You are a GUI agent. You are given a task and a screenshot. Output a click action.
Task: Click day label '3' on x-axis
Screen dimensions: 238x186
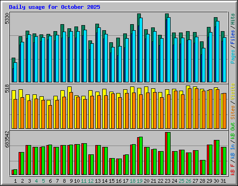(29, 181)
